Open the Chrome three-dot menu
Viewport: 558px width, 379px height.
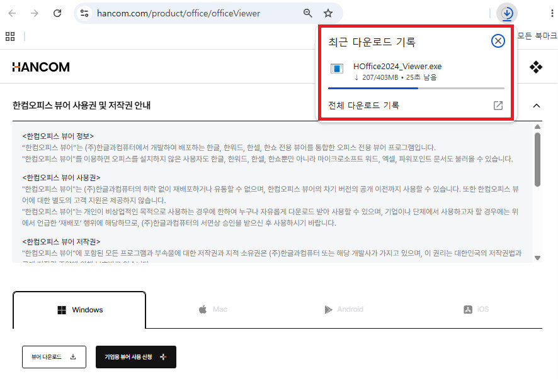coord(552,13)
